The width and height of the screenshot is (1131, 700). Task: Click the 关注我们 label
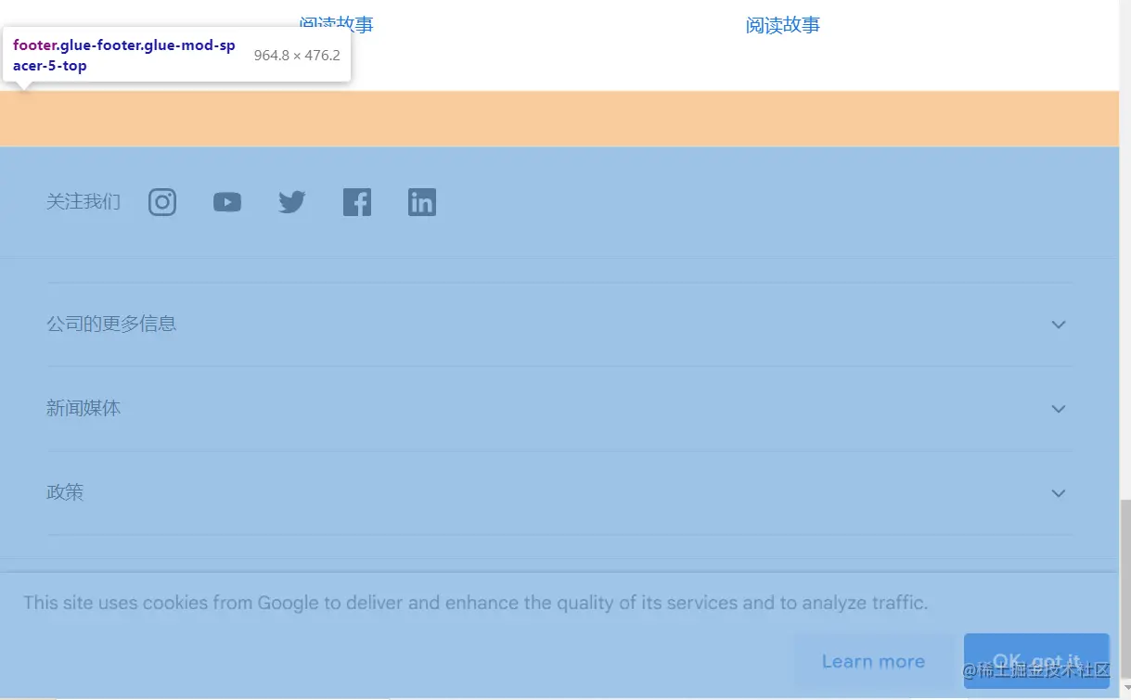[84, 201]
